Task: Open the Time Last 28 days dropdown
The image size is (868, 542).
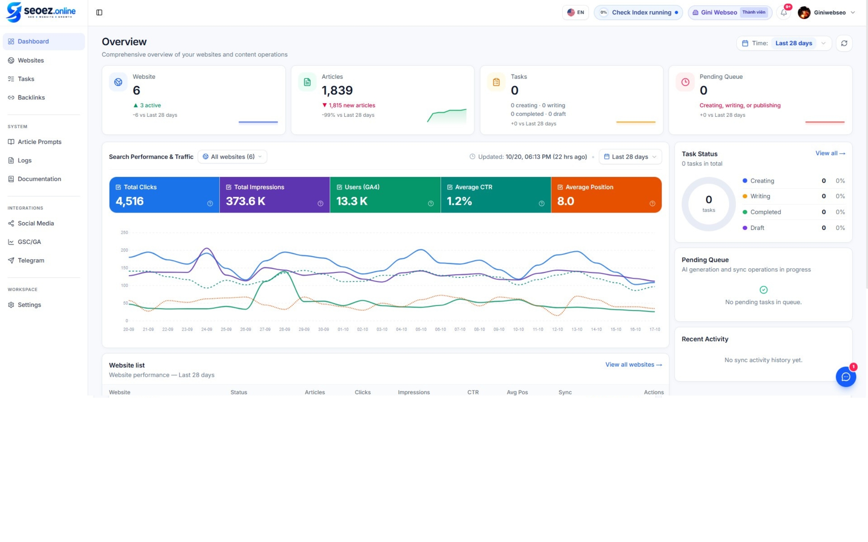Action: 784,43
